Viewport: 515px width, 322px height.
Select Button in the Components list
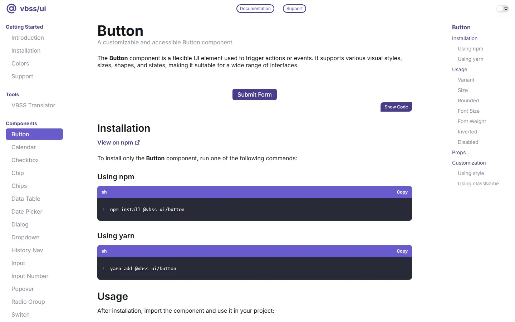click(x=34, y=134)
